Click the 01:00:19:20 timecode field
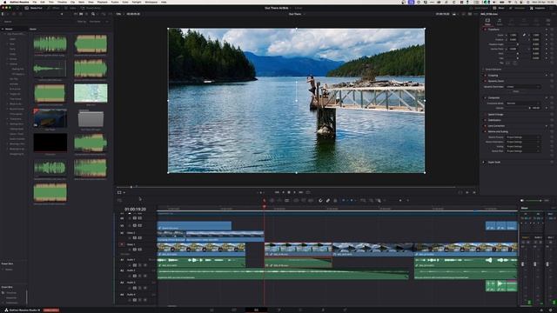 coord(136,210)
